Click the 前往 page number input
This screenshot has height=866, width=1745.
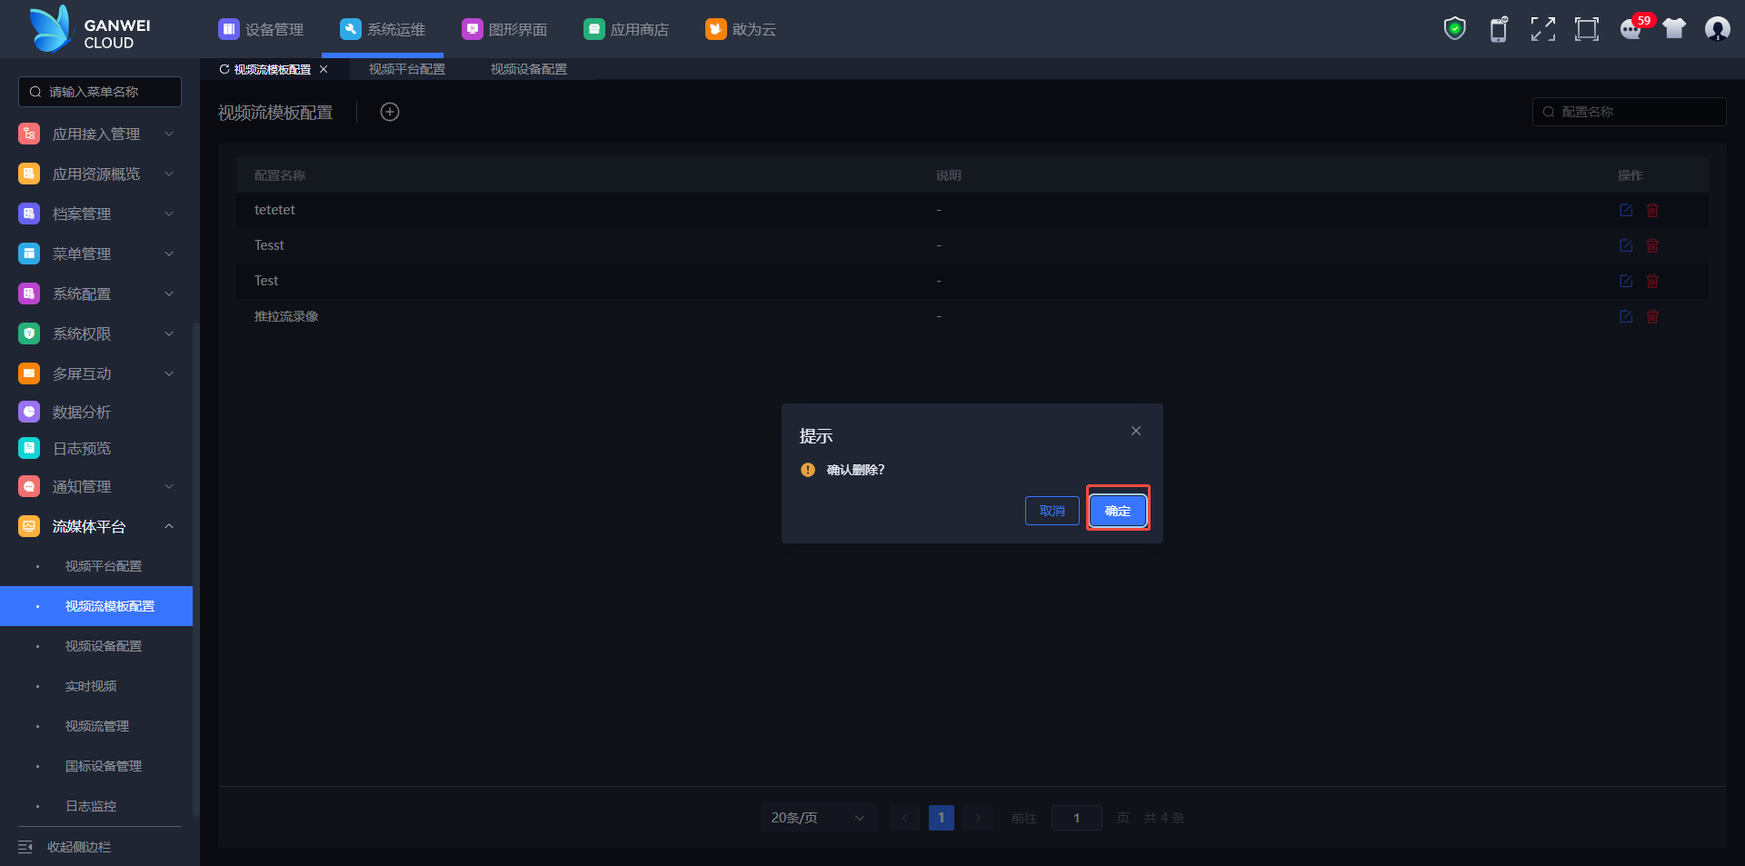1077,818
